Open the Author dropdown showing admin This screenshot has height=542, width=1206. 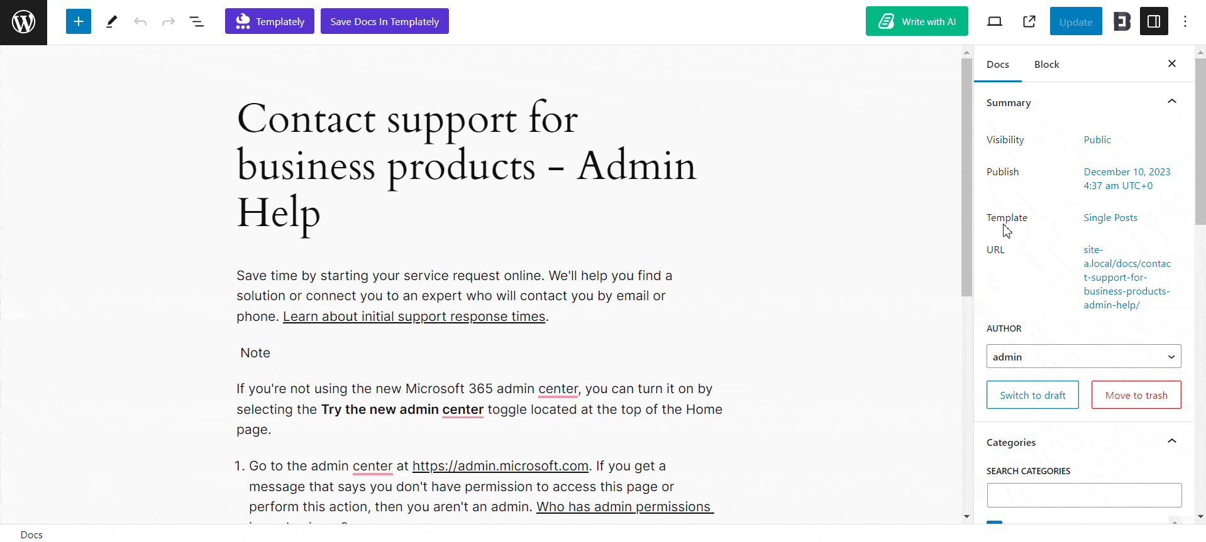coord(1083,356)
